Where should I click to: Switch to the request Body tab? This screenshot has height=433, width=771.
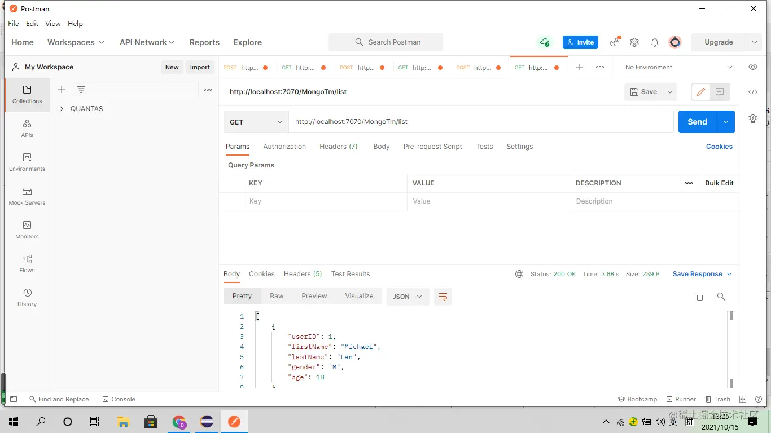tap(382, 147)
